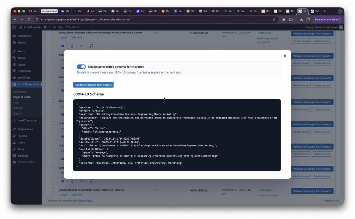Click the address bar URL field
Viewport: 355px width, 219px height.
tap(156, 19)
